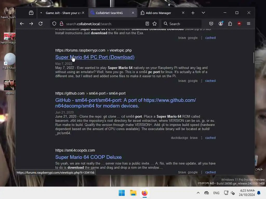Open Super Mario 64 COOP Deluxe result
266x199 pixels.
(88, 157)
